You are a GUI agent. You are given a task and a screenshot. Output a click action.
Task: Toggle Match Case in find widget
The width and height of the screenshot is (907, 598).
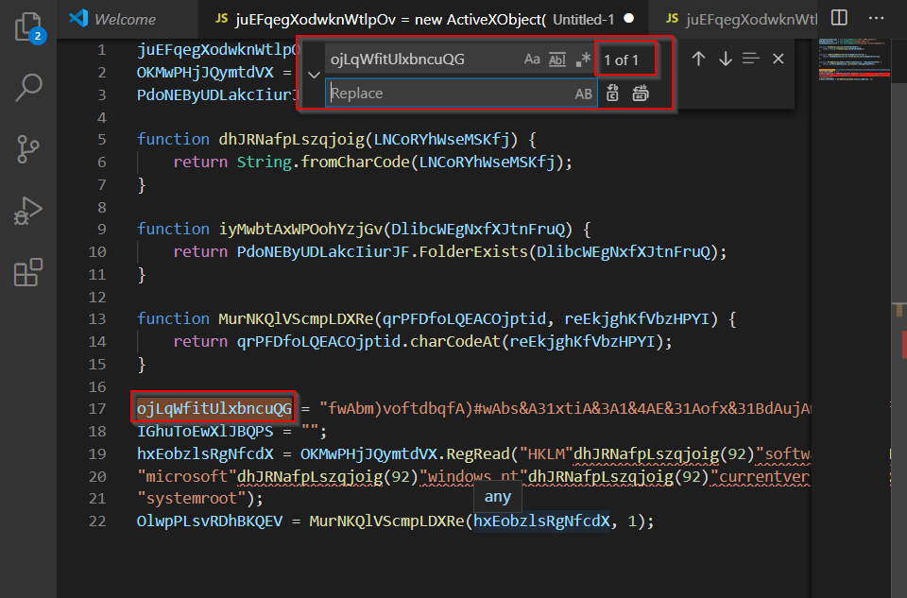click(532, 59)
